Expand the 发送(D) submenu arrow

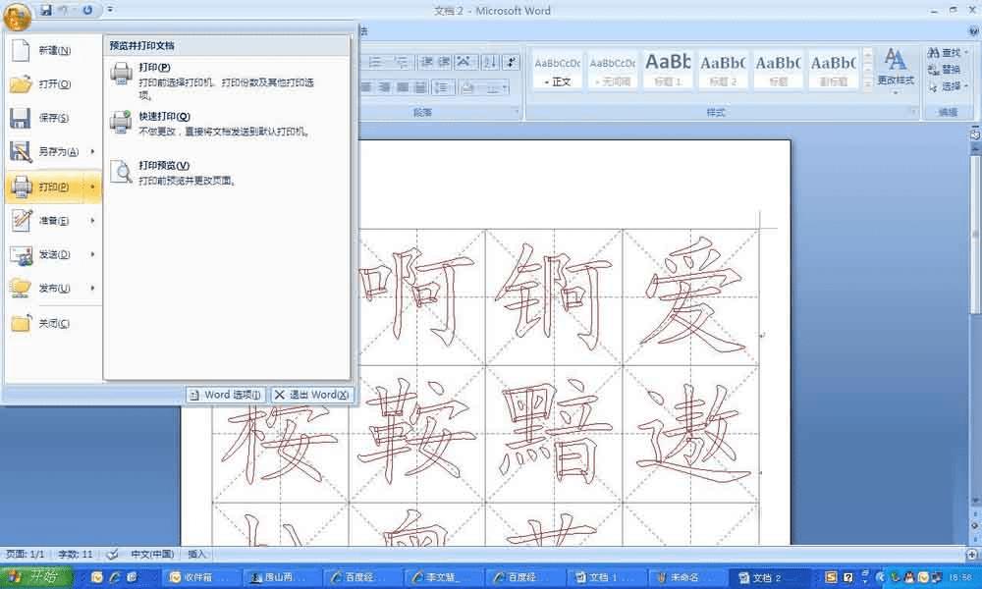[92, 254]
